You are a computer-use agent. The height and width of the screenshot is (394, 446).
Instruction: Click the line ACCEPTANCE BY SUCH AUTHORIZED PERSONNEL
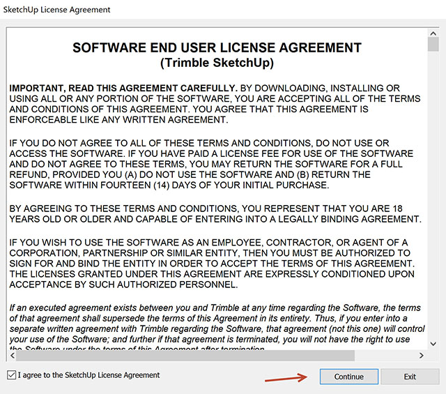point(123,285)
